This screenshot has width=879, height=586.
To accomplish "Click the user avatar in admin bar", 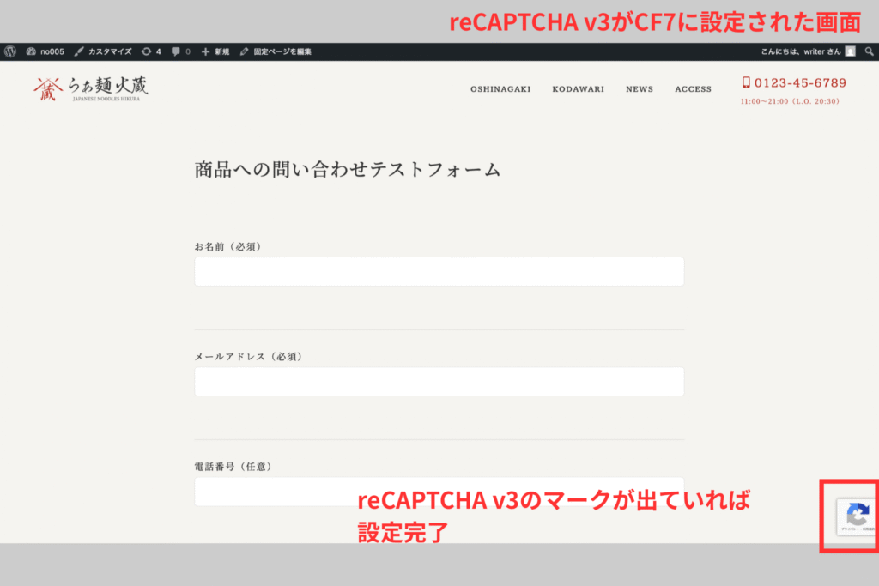I will coord(850,51).
